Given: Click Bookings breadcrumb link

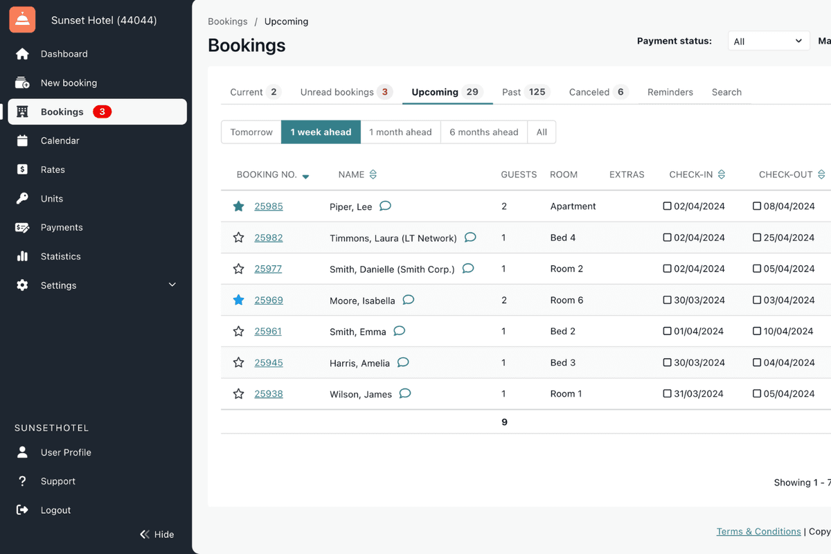Looking at the screenshot, I should pyautogui.click(x=228, y=21).
